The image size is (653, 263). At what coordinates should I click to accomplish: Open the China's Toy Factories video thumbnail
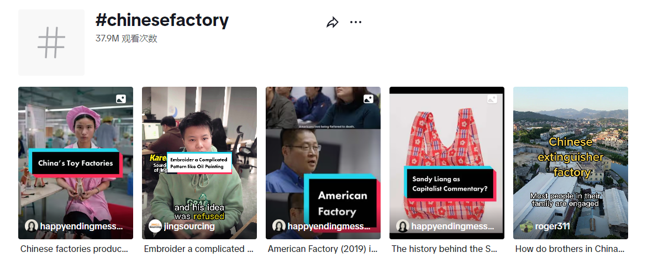click(x=76, y=163)
